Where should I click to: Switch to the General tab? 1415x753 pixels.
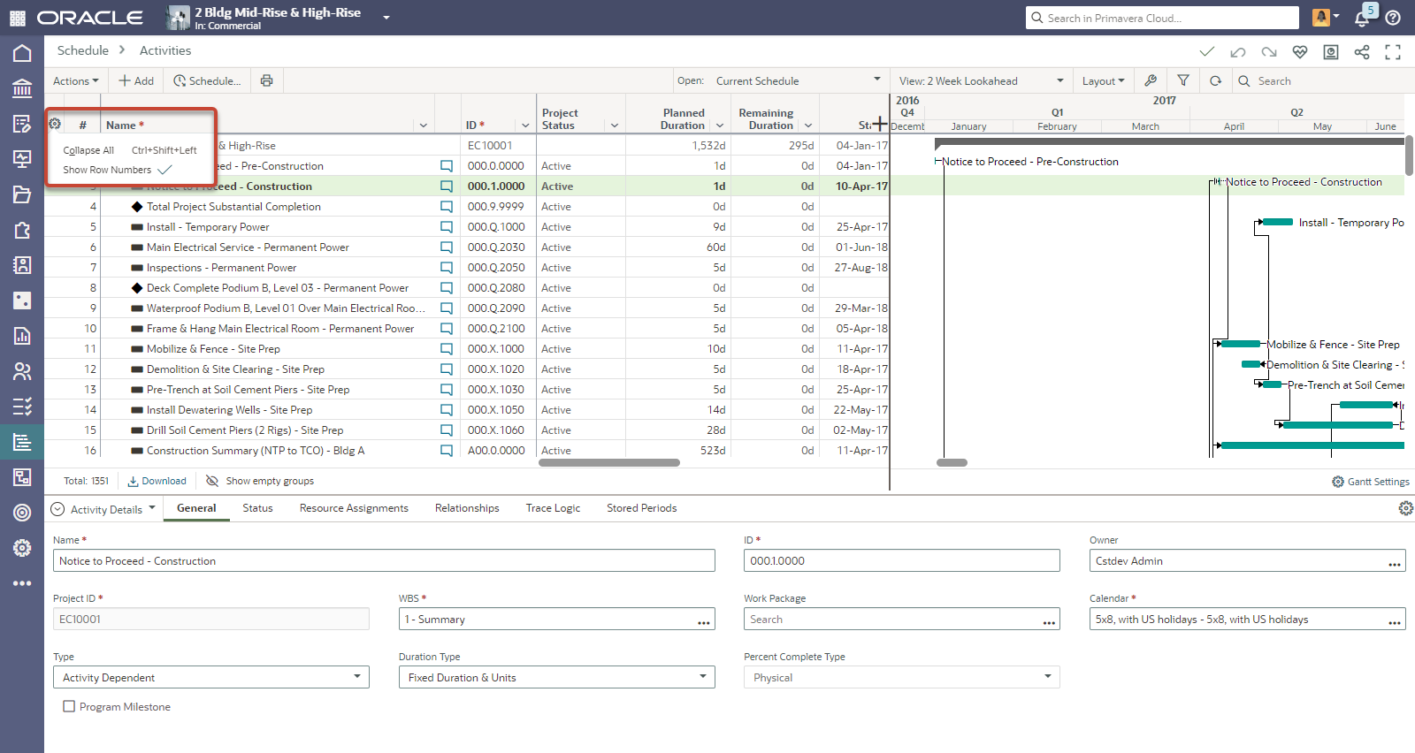(x=196, y=508)
